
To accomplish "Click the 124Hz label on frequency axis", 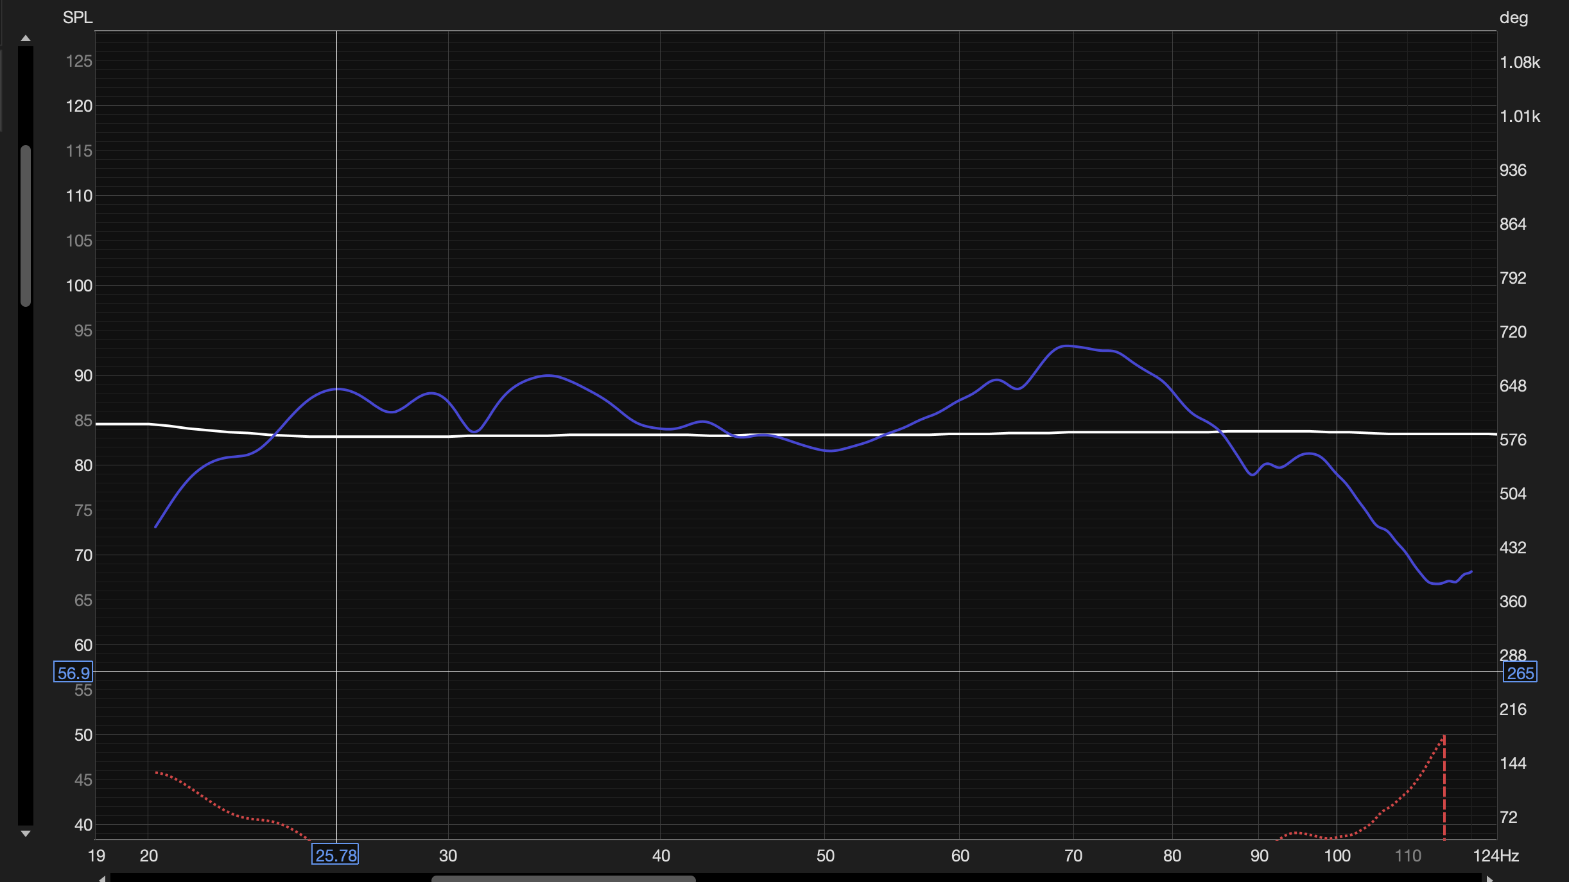I will click(1495, 856).
